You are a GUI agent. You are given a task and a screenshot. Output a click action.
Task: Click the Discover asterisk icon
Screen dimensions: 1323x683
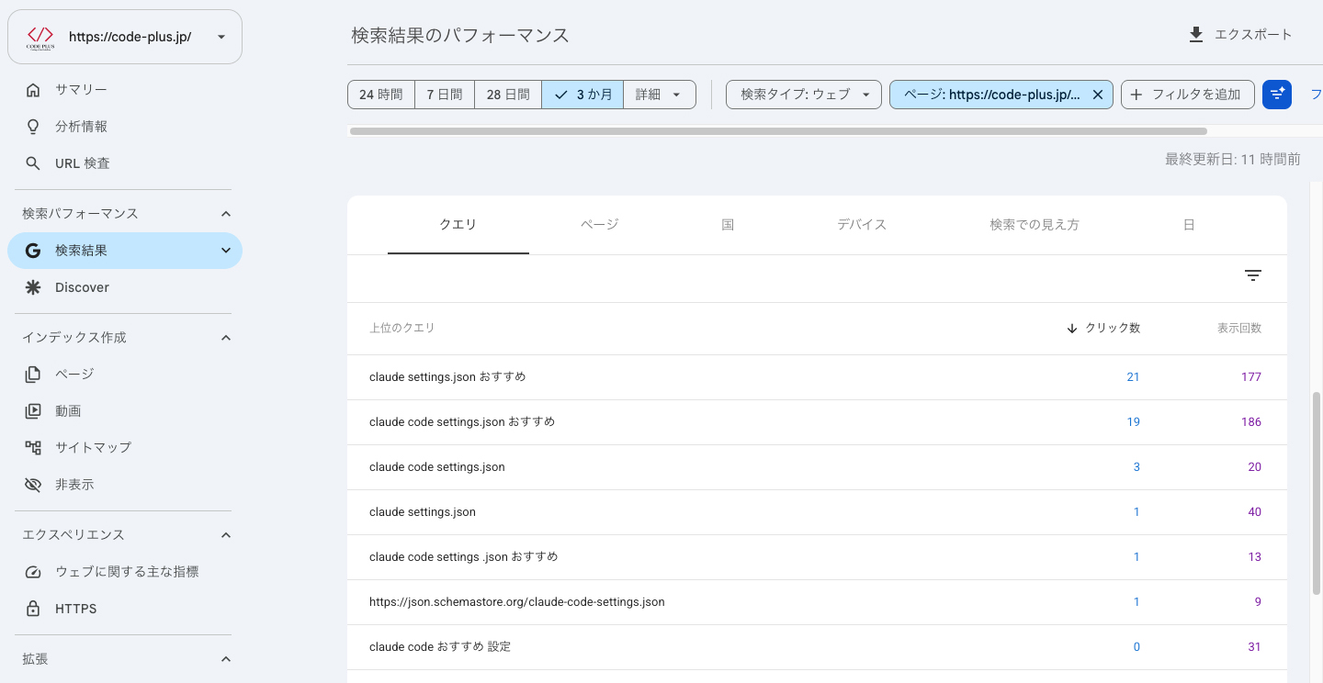point(33,287)
